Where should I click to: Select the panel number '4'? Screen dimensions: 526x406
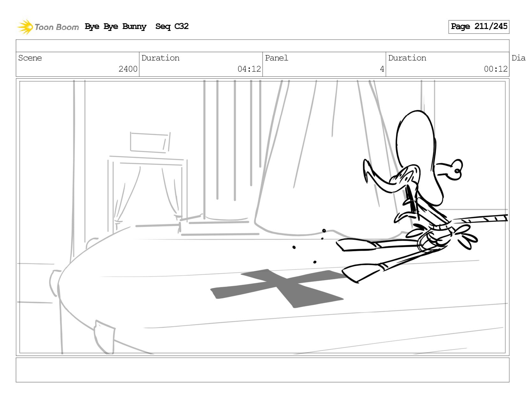pos(382,69)
